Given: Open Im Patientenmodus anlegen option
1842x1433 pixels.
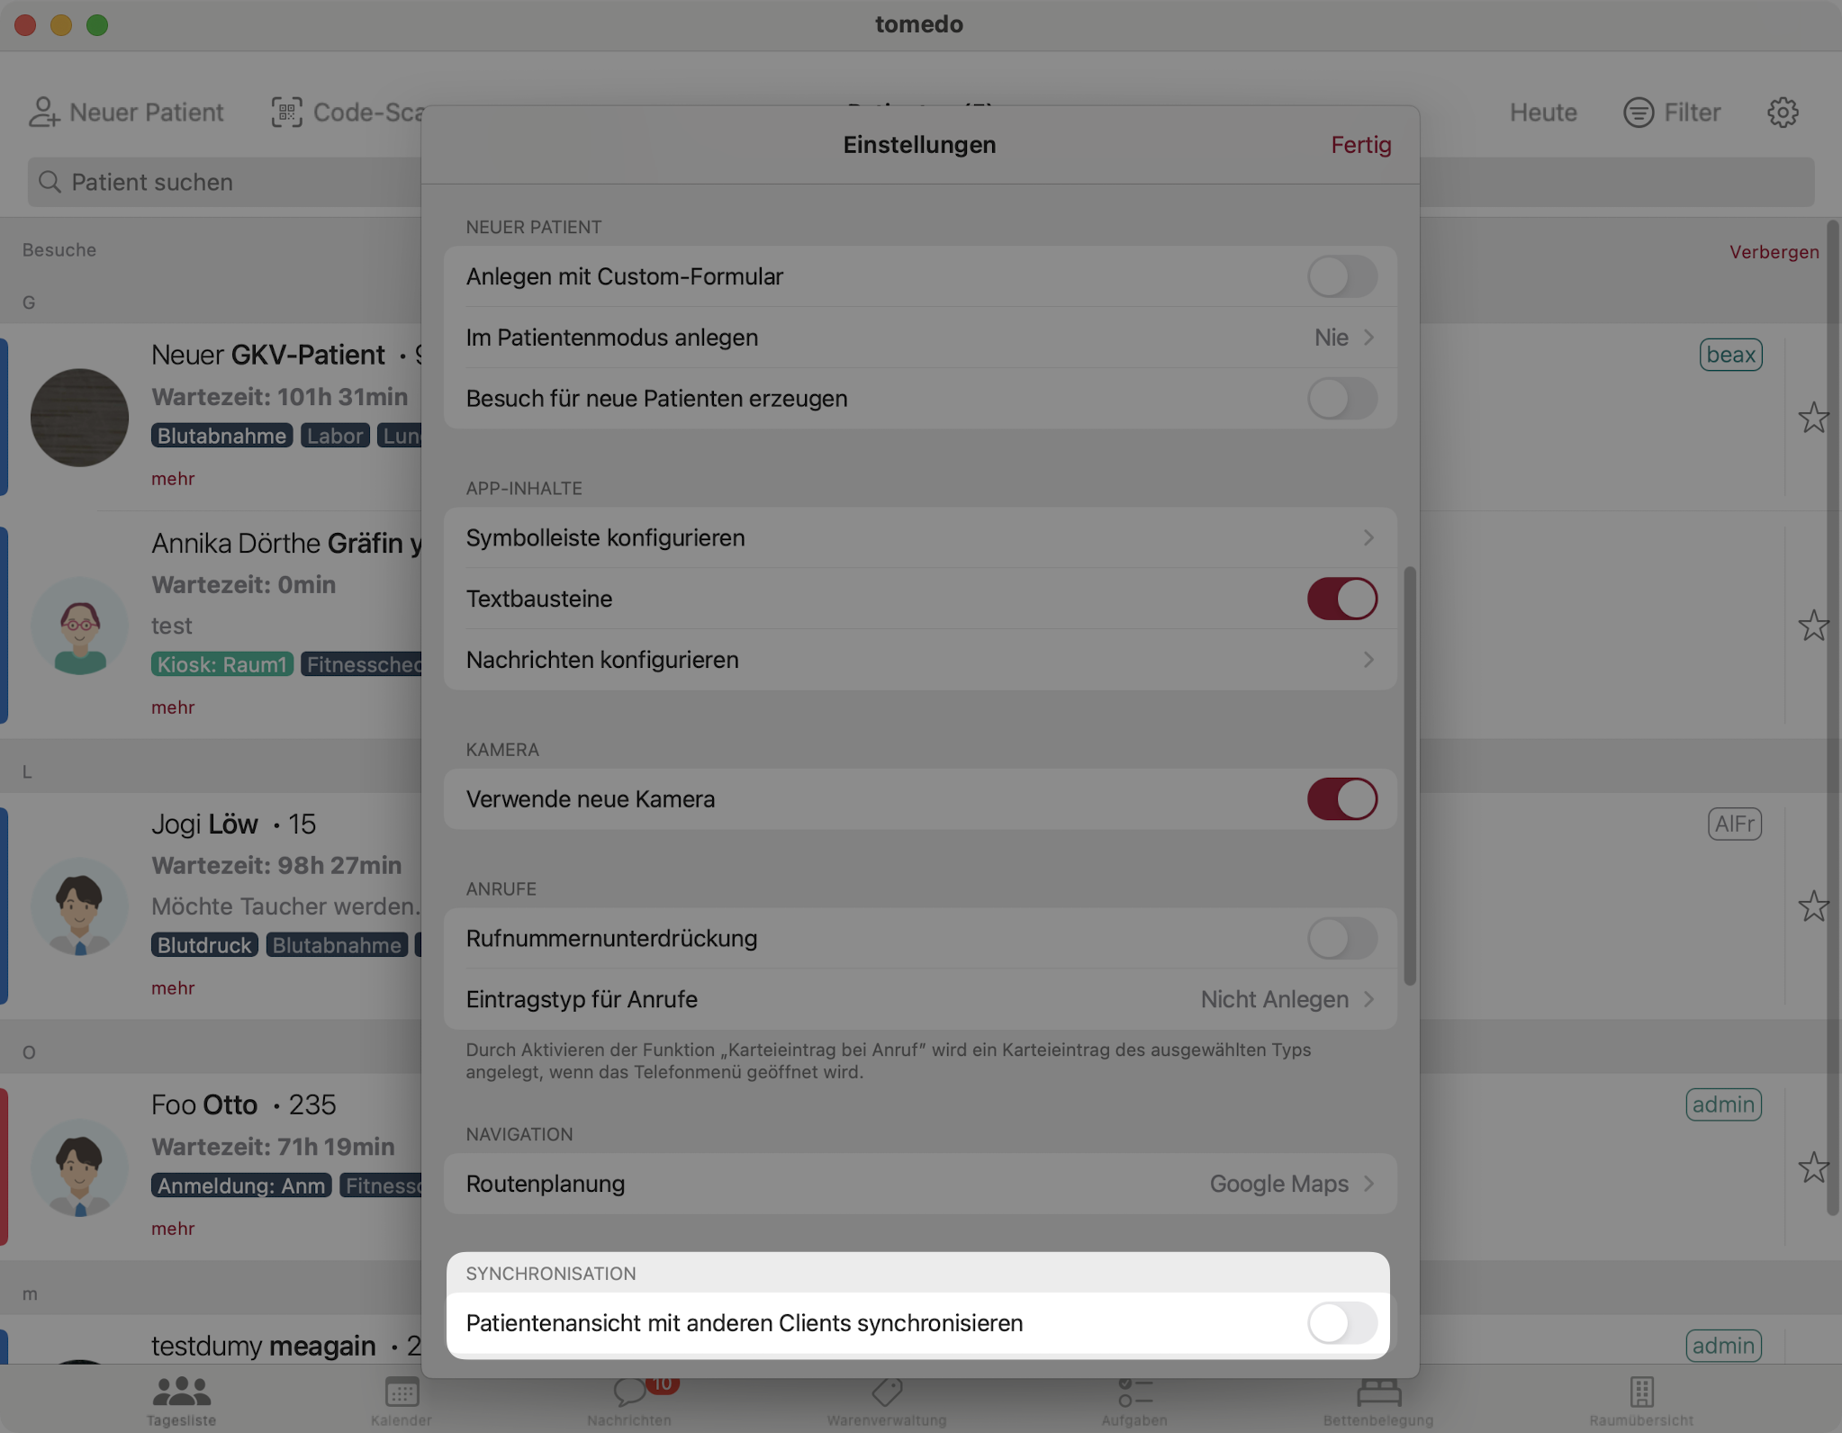Looking at the screenshot, I should [920, 338].
